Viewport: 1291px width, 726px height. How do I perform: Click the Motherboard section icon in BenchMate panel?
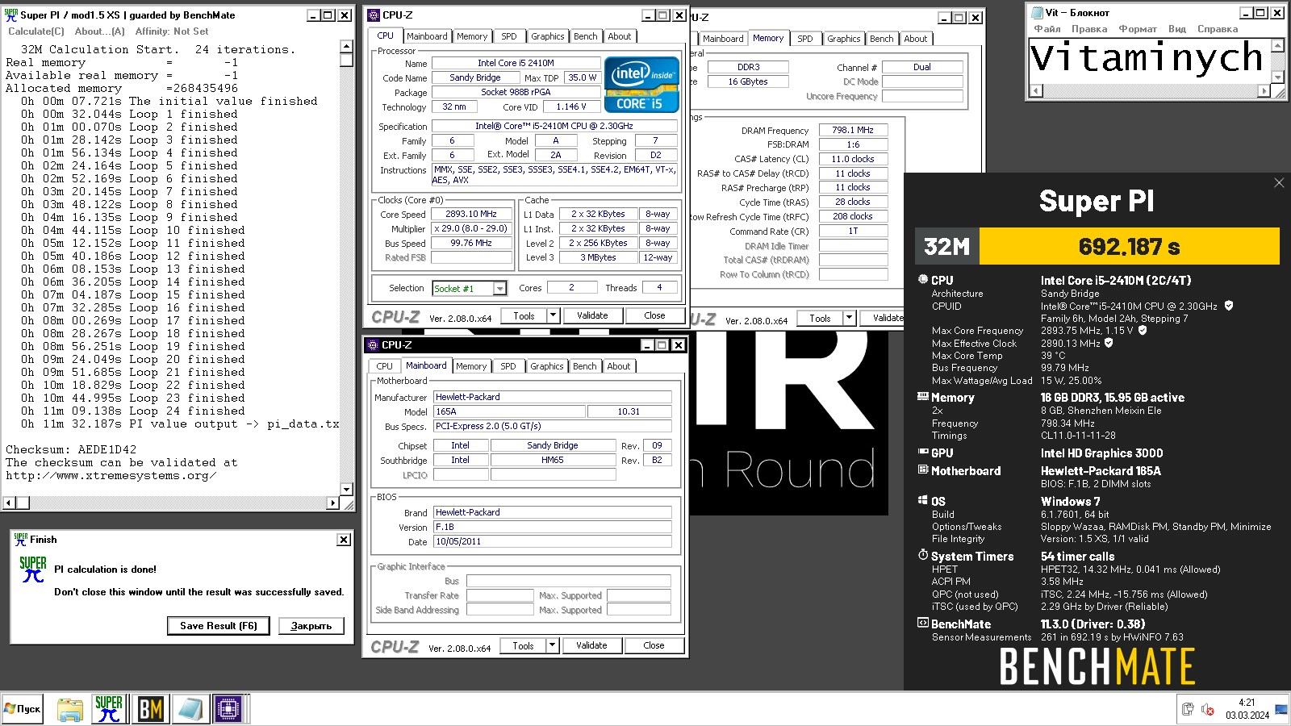pos(923,469)
